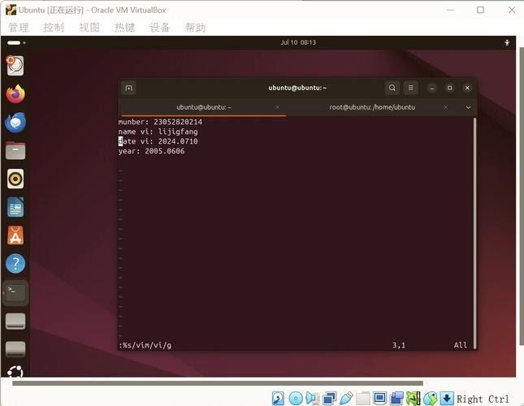
Task: Click the vim command ':%s/vim/vi/g'
Action: (x=145, y=345)
